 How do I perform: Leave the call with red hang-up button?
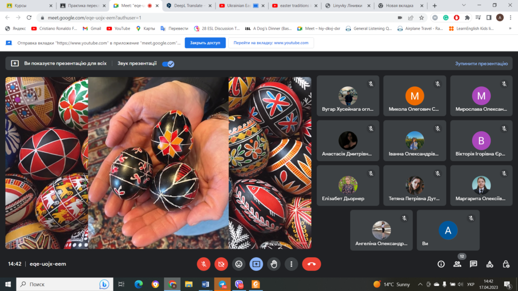[311, 264]
